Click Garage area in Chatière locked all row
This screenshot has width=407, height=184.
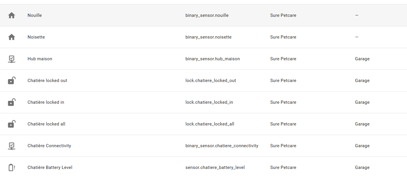coord(362,124)
